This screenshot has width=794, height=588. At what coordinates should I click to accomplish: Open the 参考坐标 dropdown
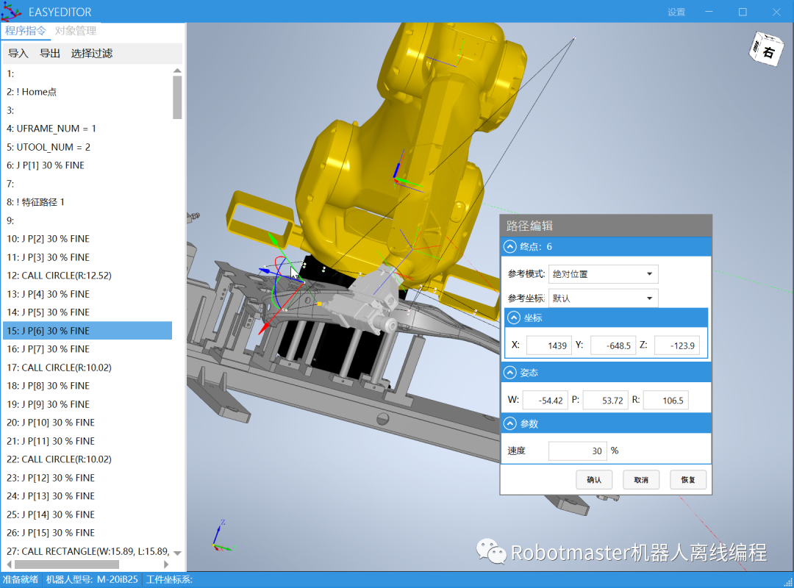pos(603,298)
